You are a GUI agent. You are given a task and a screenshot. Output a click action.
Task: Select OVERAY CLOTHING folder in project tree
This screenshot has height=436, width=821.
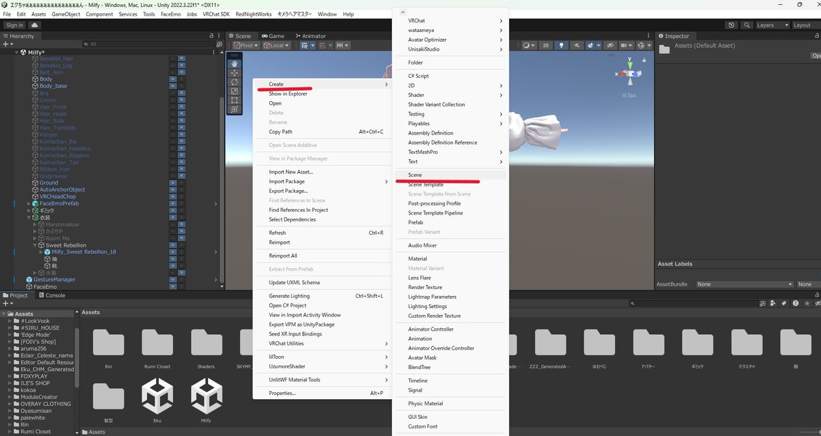[x=45, y=404]
